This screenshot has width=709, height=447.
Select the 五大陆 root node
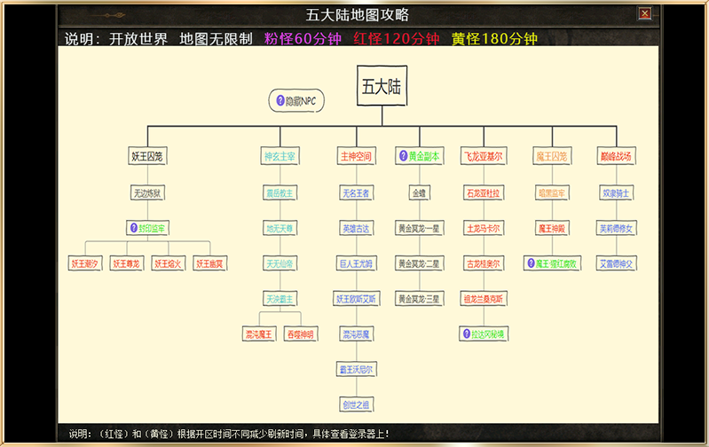pyautogui.click(x=382, y=86)
